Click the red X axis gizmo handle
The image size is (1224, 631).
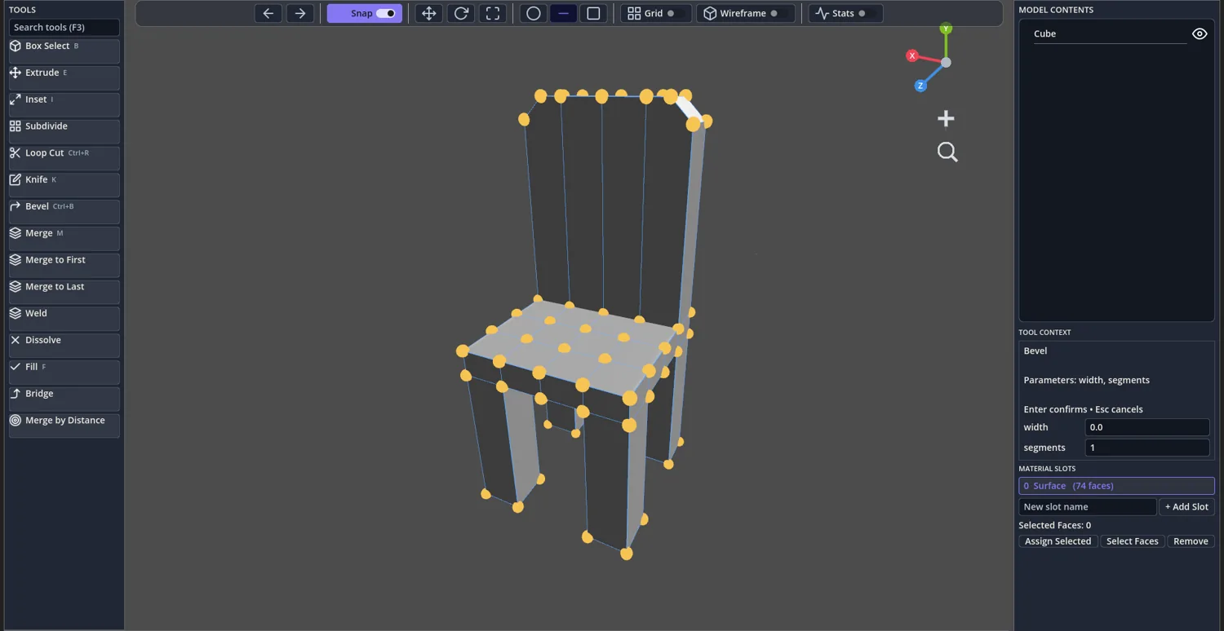click(x=912, y=55)
